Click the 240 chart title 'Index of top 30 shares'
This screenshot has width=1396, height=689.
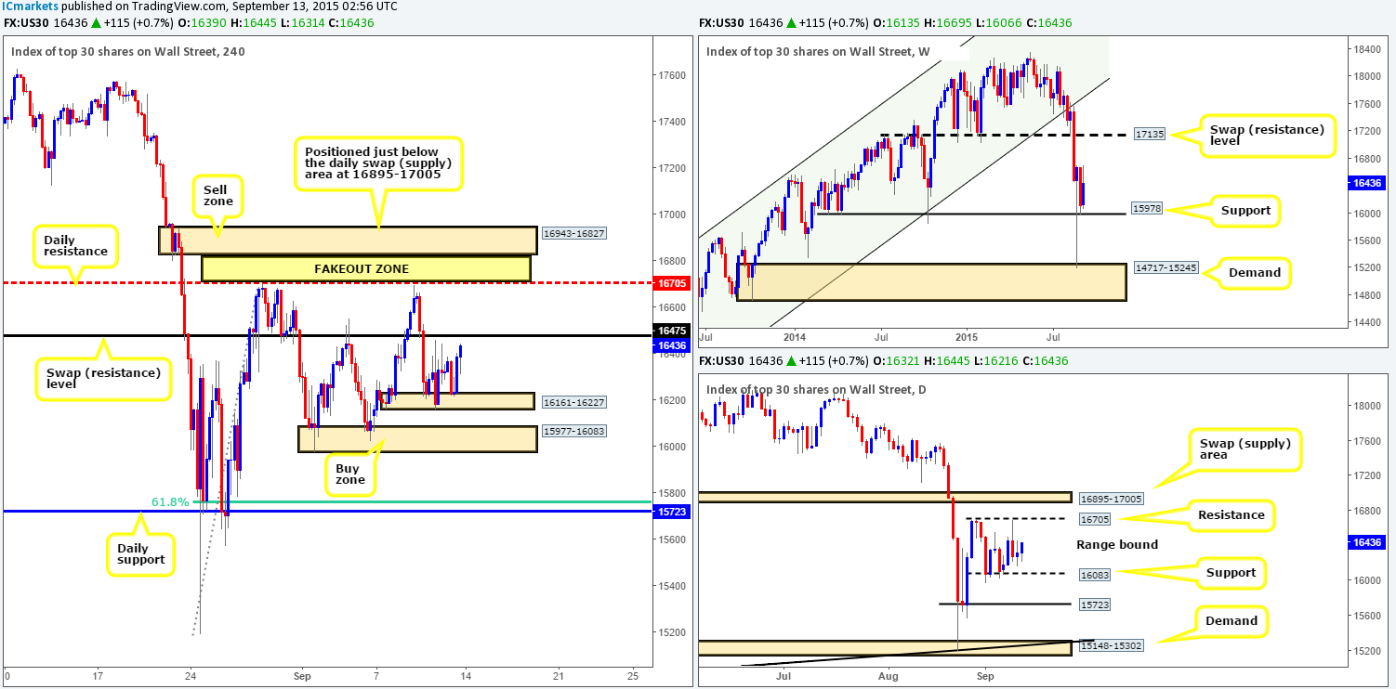click(128, 52)
